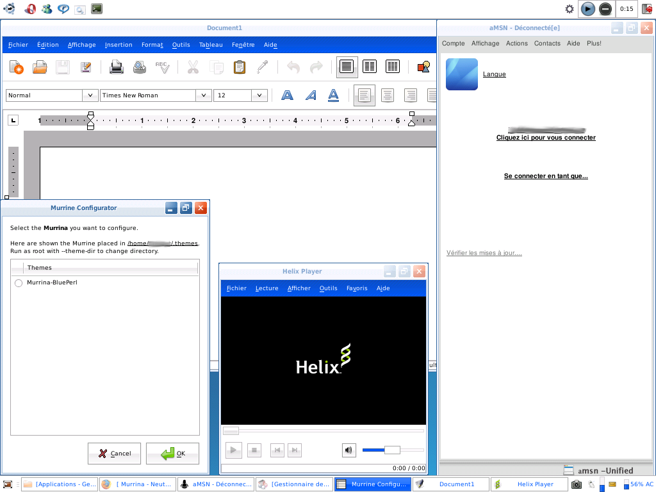Screen dimensions: 656x492
Task: Click the Helix stop button
Action: 254,450
